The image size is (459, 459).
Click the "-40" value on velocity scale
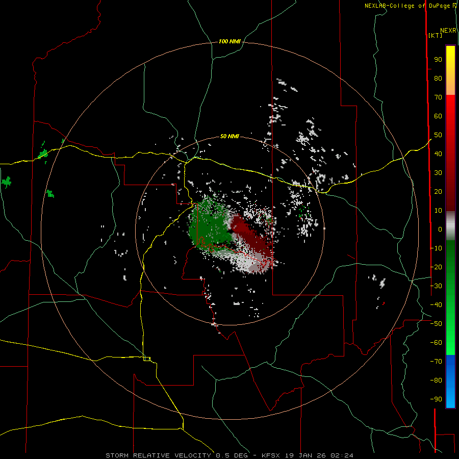pos(436,305)
